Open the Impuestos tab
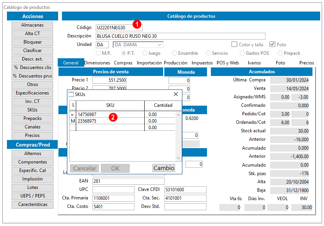Screen dimensions: 324x226 202,63
